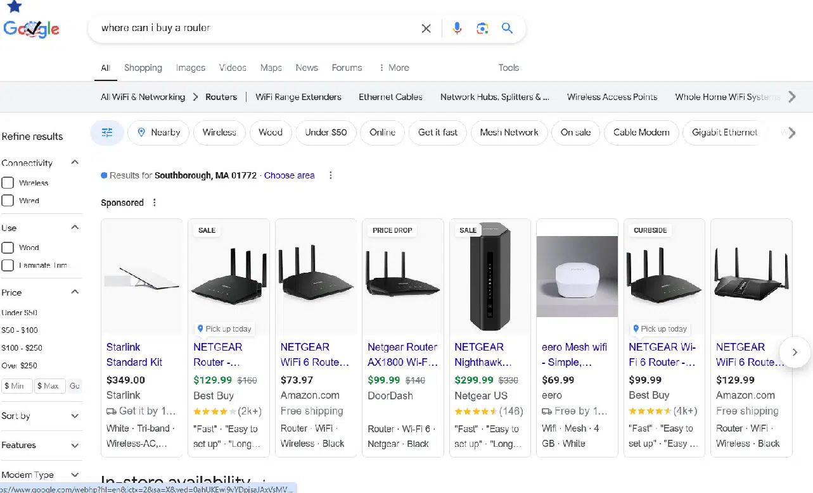The width and height of the screenshot is (813, 493).
Task: Collapse the Use filter section
Action: pyautogui.click(x=75, y=227)
